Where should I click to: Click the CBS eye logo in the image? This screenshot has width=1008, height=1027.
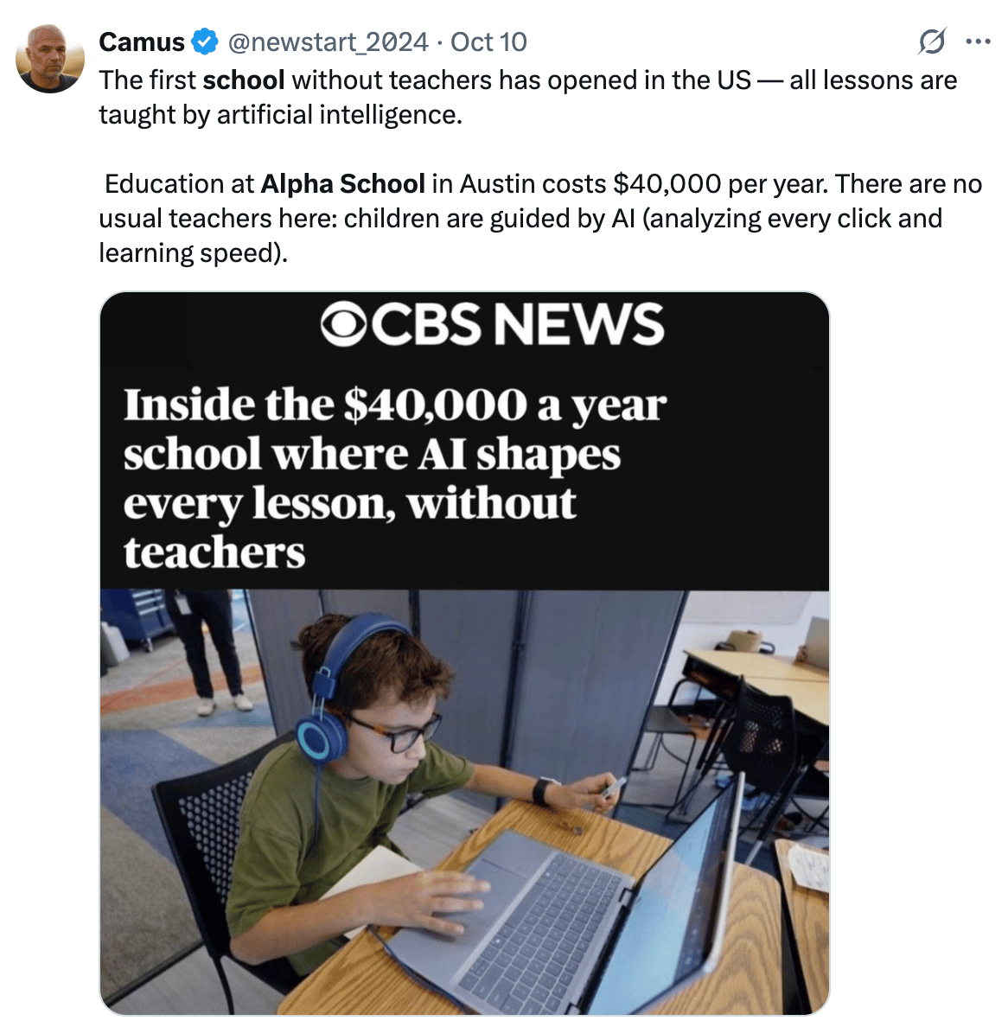pyautogui.click(x=344, y=323)
